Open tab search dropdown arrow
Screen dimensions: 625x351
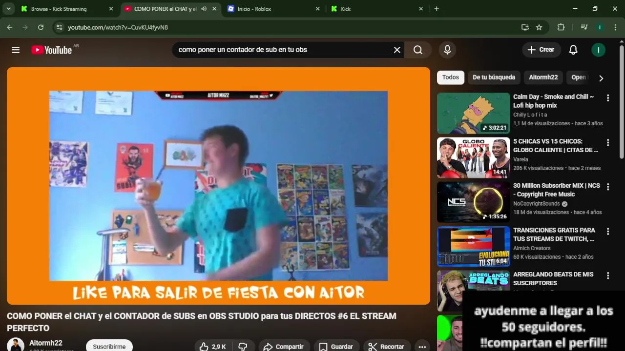8,9
